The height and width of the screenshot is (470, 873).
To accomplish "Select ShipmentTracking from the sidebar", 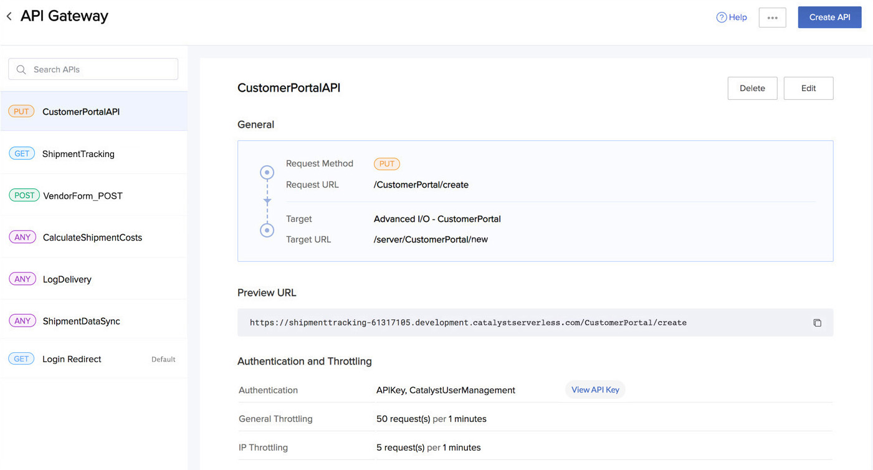I will tap(78, 154).
